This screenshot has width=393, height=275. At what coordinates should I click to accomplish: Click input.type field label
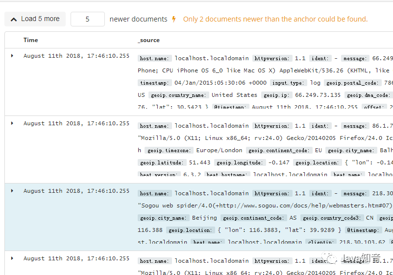pyautogui.click(x=288, y=83)
